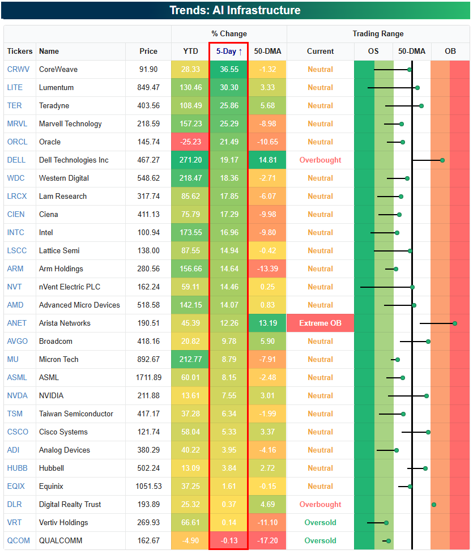
Task: Click the trading range dot for DLR
Action: coord(434,505)
